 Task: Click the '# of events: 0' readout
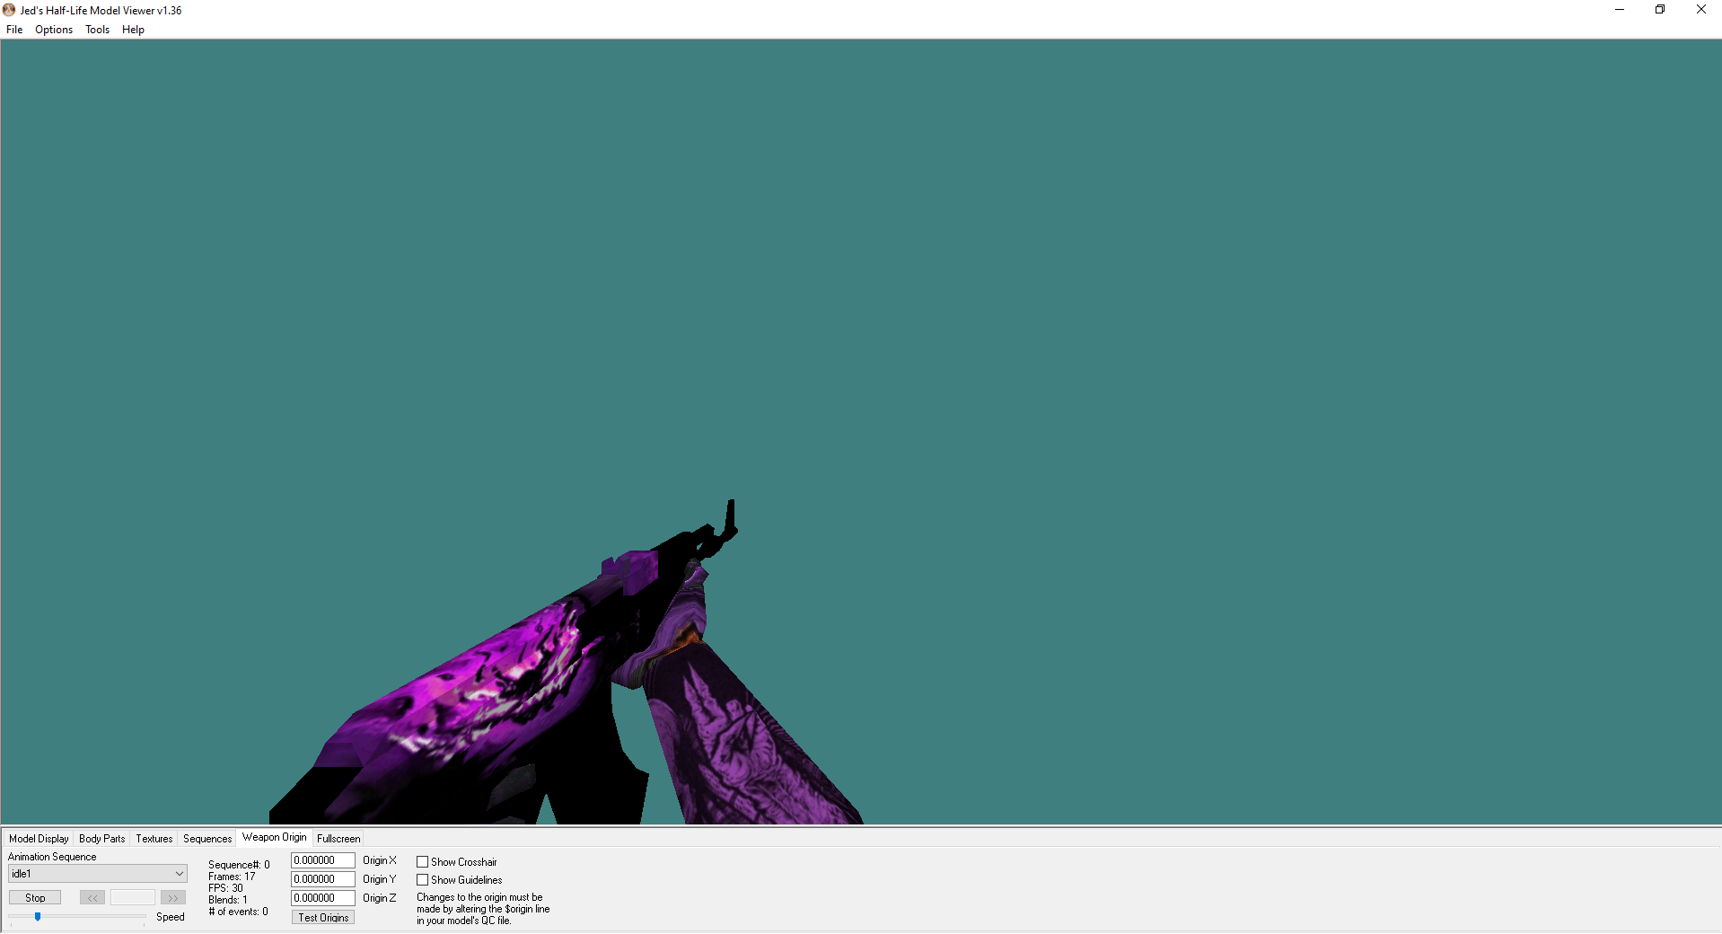point(238,912)
